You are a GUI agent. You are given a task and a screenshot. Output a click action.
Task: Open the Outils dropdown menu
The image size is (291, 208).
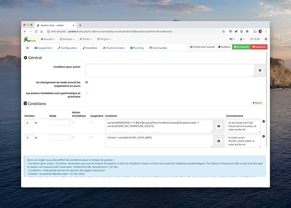point(86,39)
